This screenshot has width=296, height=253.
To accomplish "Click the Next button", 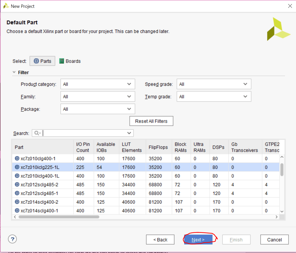I will pos(198,240).
